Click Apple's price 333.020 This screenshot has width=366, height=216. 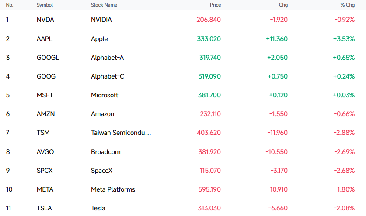(x=209, y=39)
